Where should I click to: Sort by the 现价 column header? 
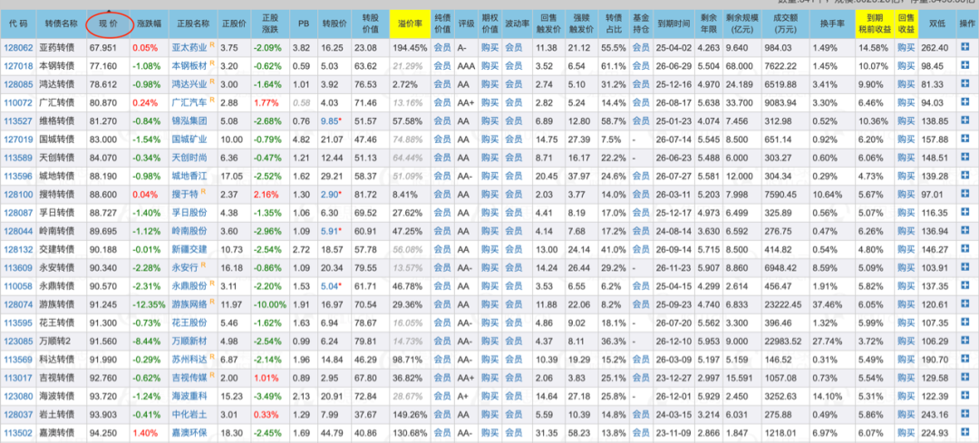109,23
